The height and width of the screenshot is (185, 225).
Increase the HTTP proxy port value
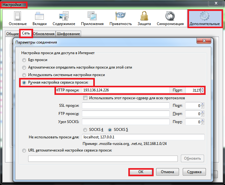202,89
